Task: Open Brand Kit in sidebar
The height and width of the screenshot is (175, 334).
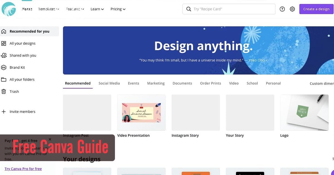Action: point(17,67)
